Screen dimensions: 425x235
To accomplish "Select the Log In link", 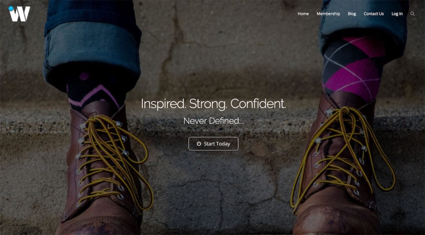I will point(397,14).
